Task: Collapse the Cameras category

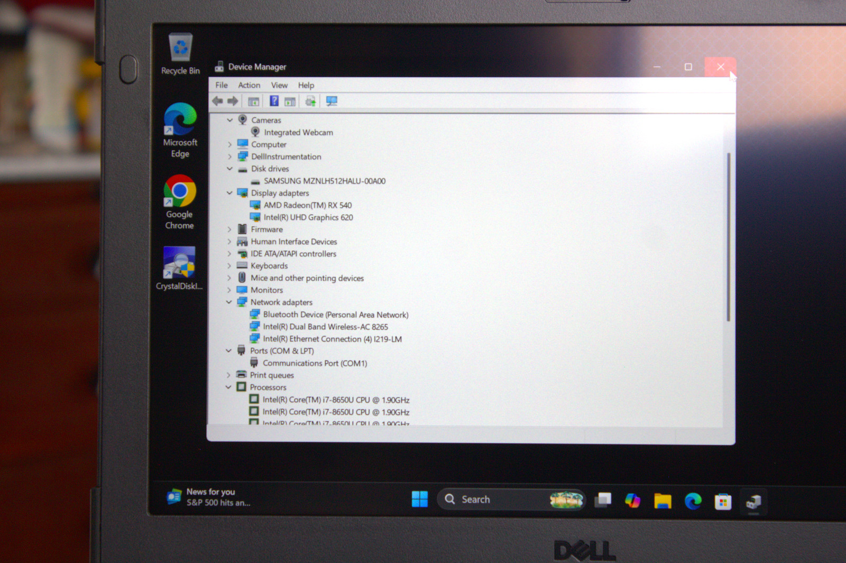Action: (x=229, y=120)
